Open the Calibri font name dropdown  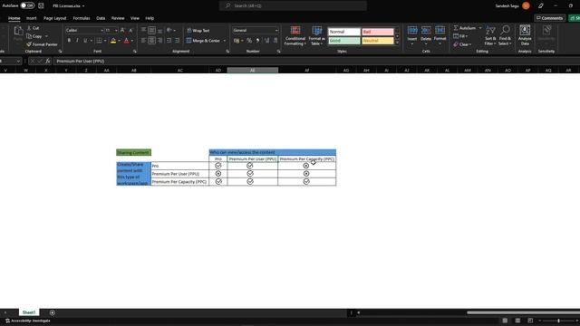pyautogui.click(x=101, y=30)
